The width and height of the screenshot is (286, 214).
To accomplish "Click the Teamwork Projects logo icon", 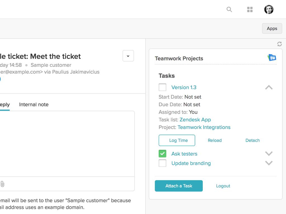I will (272, 58).
